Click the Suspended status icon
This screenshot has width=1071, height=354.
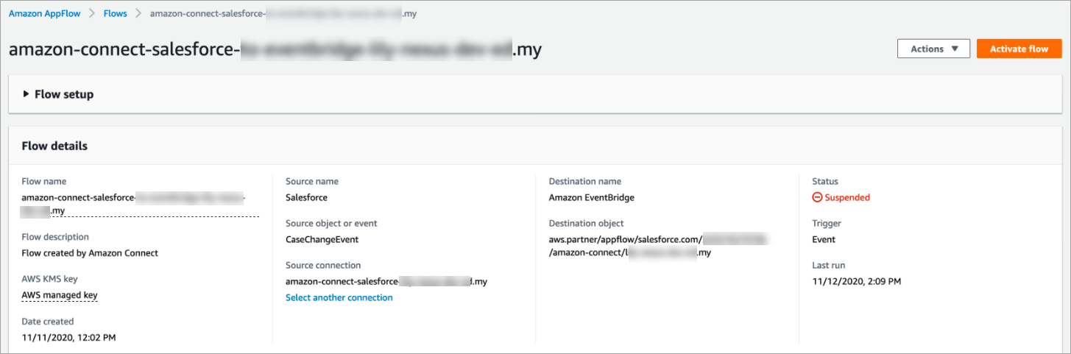(x=817, y=197)
